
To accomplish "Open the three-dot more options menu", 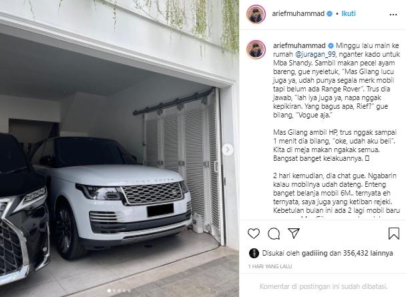I will point(393,15).
